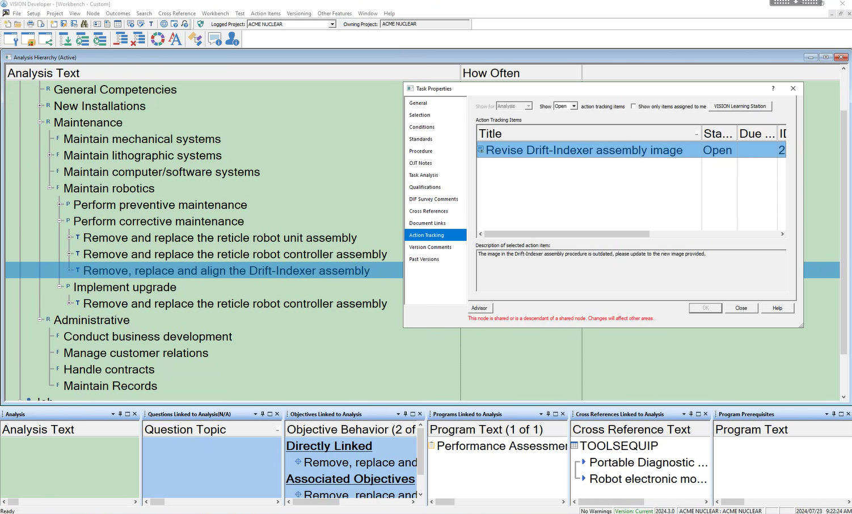Open the Cross Reference menu
The height and width of the screenshot is (514, 852).
pyautogui.click(x=176, y=13)
